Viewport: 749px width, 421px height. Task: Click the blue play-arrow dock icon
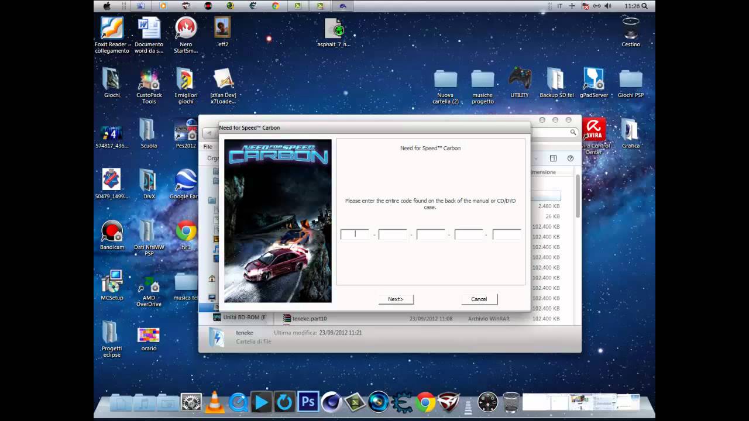click(x=262, y=402)
